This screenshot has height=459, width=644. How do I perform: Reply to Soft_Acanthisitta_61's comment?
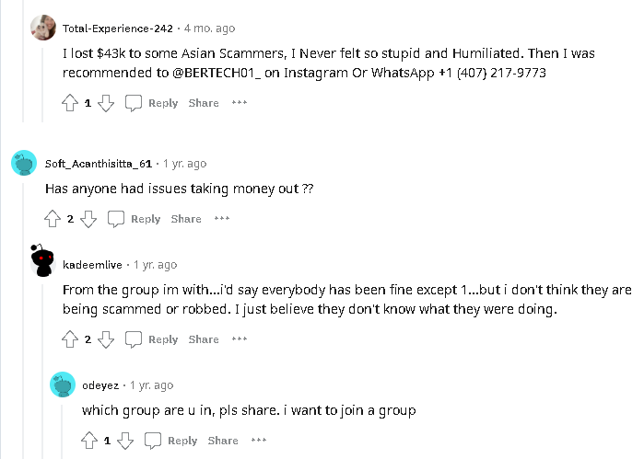(x=135, y=219)
